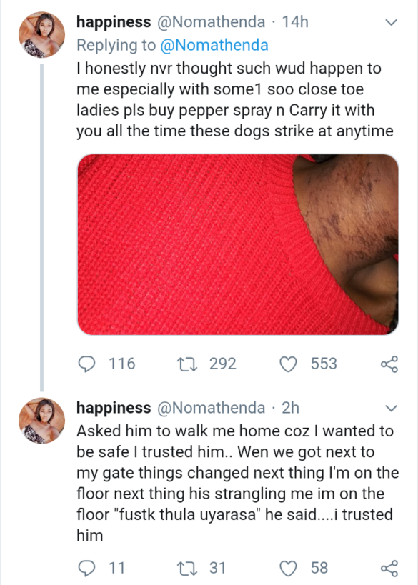Open the 'happiness' name on second tweet

click(x=114, y=408)
